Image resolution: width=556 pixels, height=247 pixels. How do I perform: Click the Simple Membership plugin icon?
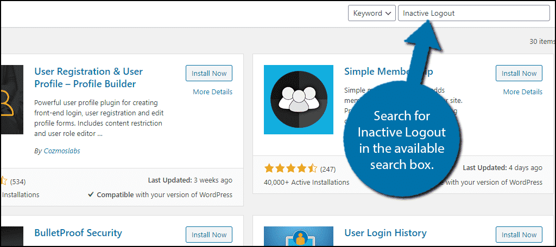coord(299,100)
